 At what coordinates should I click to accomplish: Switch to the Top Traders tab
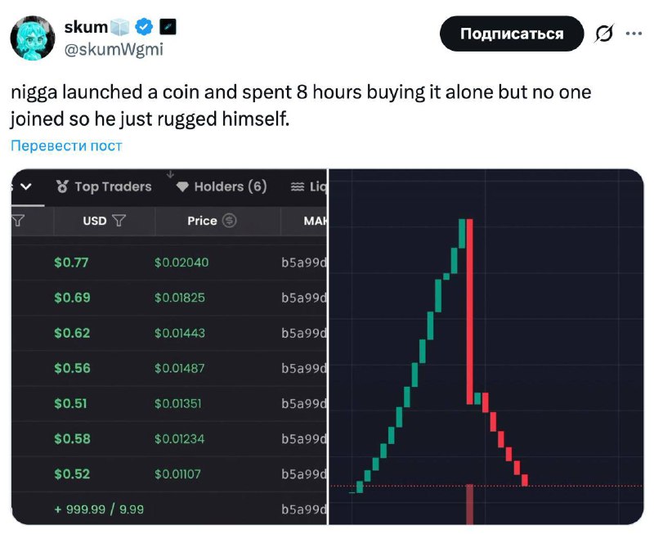point(112,186)
